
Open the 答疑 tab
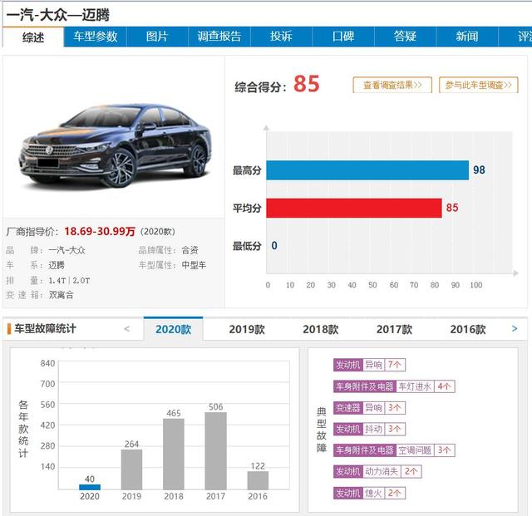click(405, 37)
